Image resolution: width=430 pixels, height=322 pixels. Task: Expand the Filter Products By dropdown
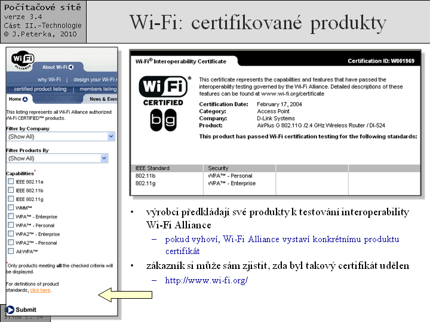click(57, 158)
